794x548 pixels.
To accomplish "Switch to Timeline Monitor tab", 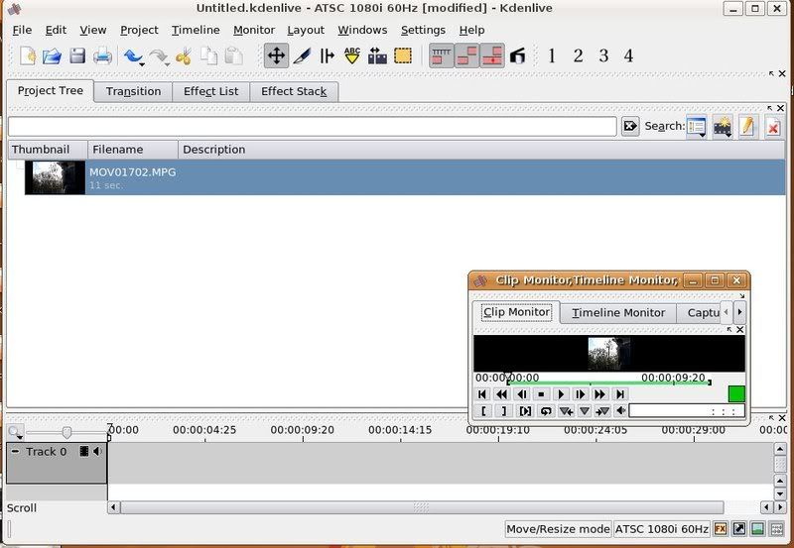I will [x=618, y=313].
